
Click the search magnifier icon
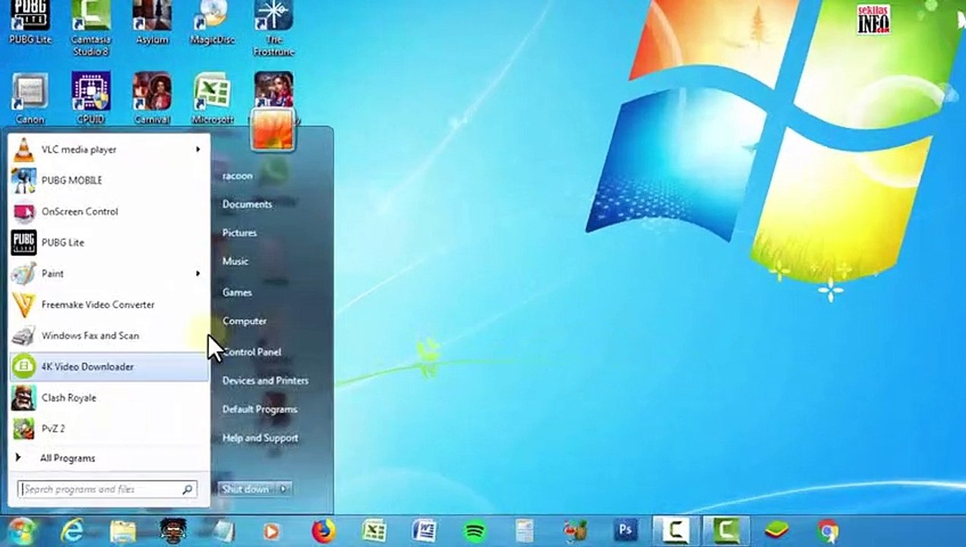[187, 490]
